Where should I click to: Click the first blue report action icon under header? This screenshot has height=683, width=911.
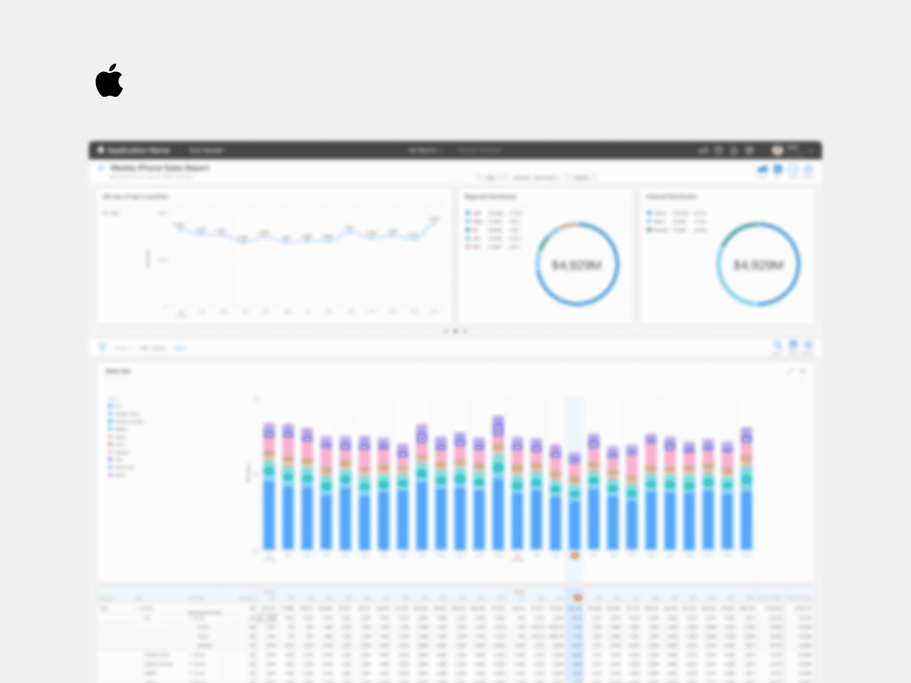762,169
